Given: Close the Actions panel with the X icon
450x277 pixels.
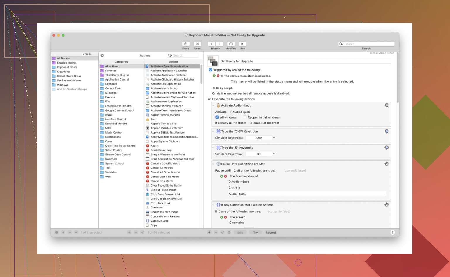Looking at the screenshot, I should click(x=102, y=55).
